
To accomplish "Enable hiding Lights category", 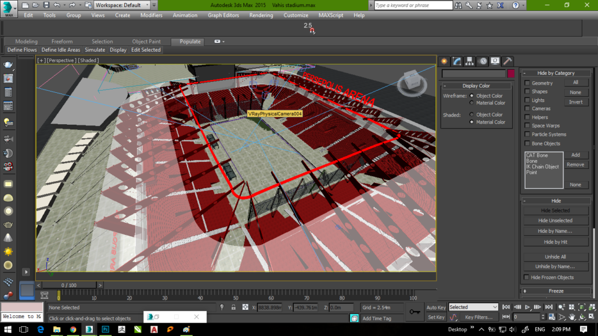I will tap(527, 100).
